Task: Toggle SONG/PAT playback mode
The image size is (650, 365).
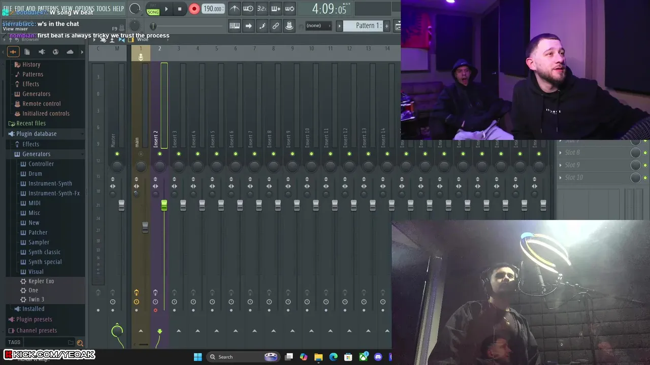Action: click(x=153, y=9)
